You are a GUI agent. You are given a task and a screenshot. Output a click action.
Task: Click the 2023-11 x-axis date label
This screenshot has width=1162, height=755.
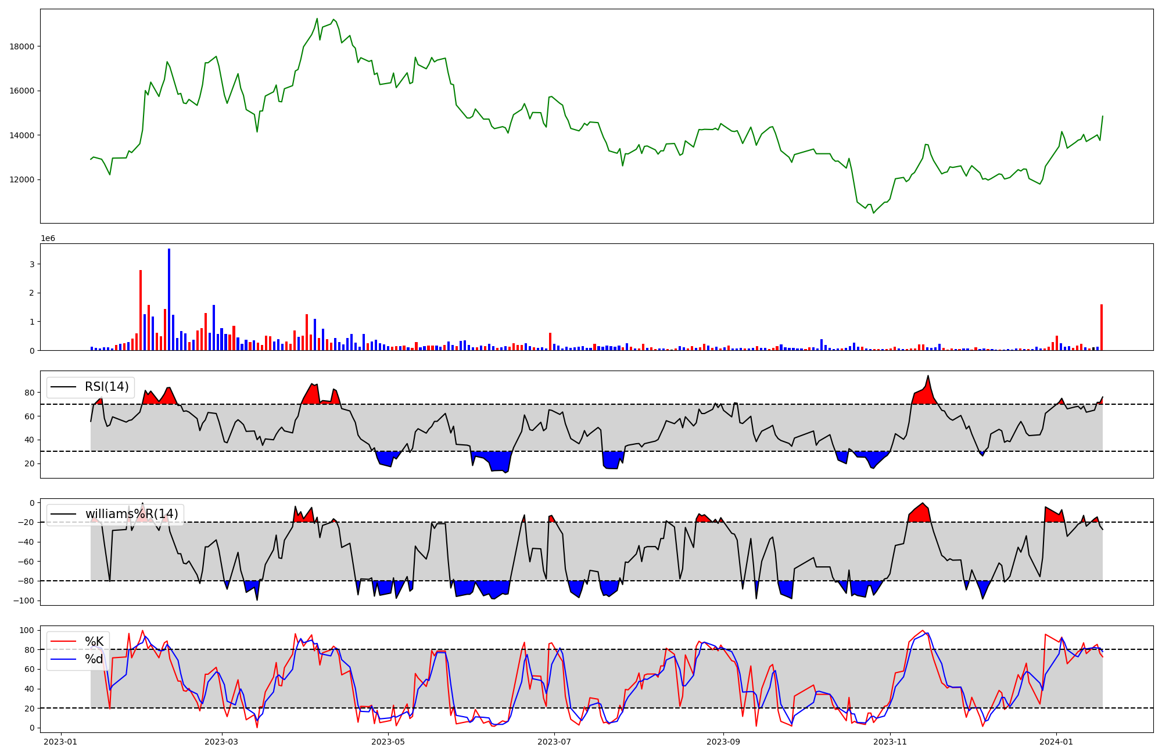890,742
